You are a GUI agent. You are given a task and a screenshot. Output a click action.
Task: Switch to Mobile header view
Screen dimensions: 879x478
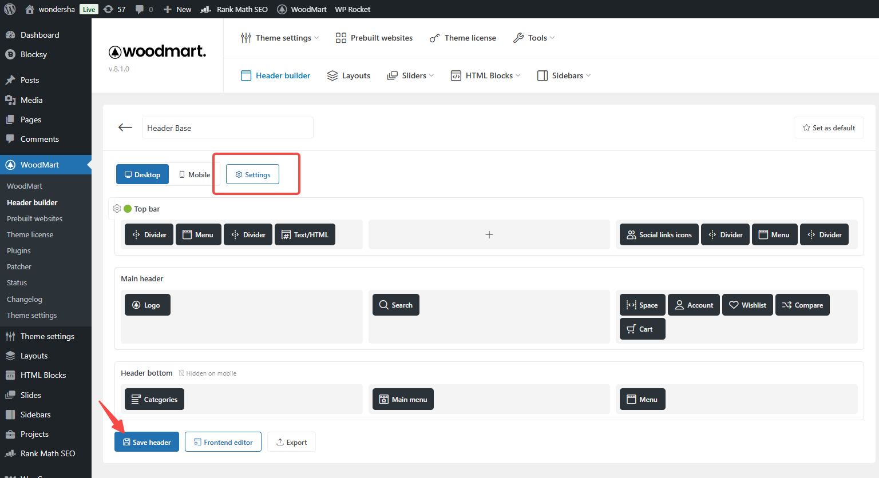(195, 174)
